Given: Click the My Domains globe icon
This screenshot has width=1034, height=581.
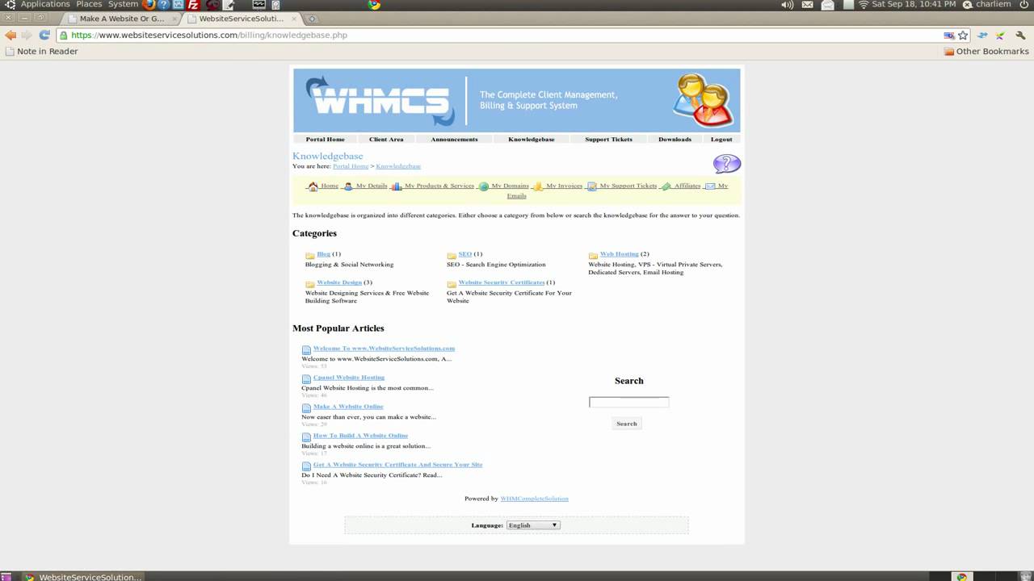Looking at the screenshot, I should 484,186.
